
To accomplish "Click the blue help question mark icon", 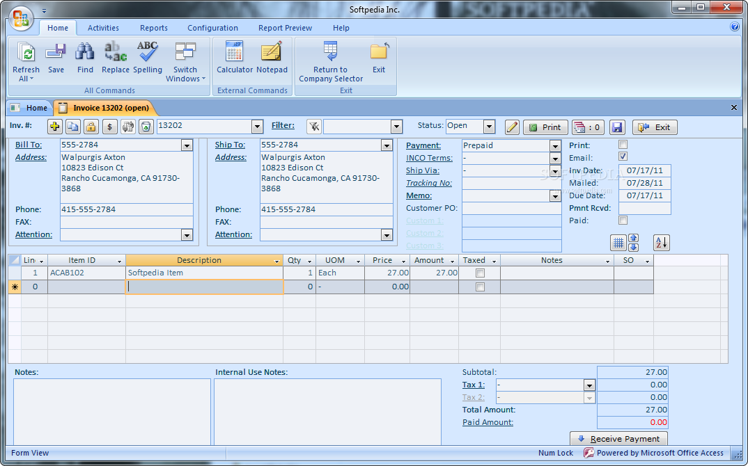I will (x=735, y=26).
